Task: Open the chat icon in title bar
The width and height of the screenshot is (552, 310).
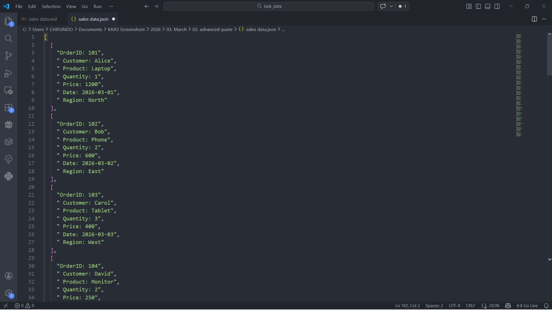Action: coord(383,6)
